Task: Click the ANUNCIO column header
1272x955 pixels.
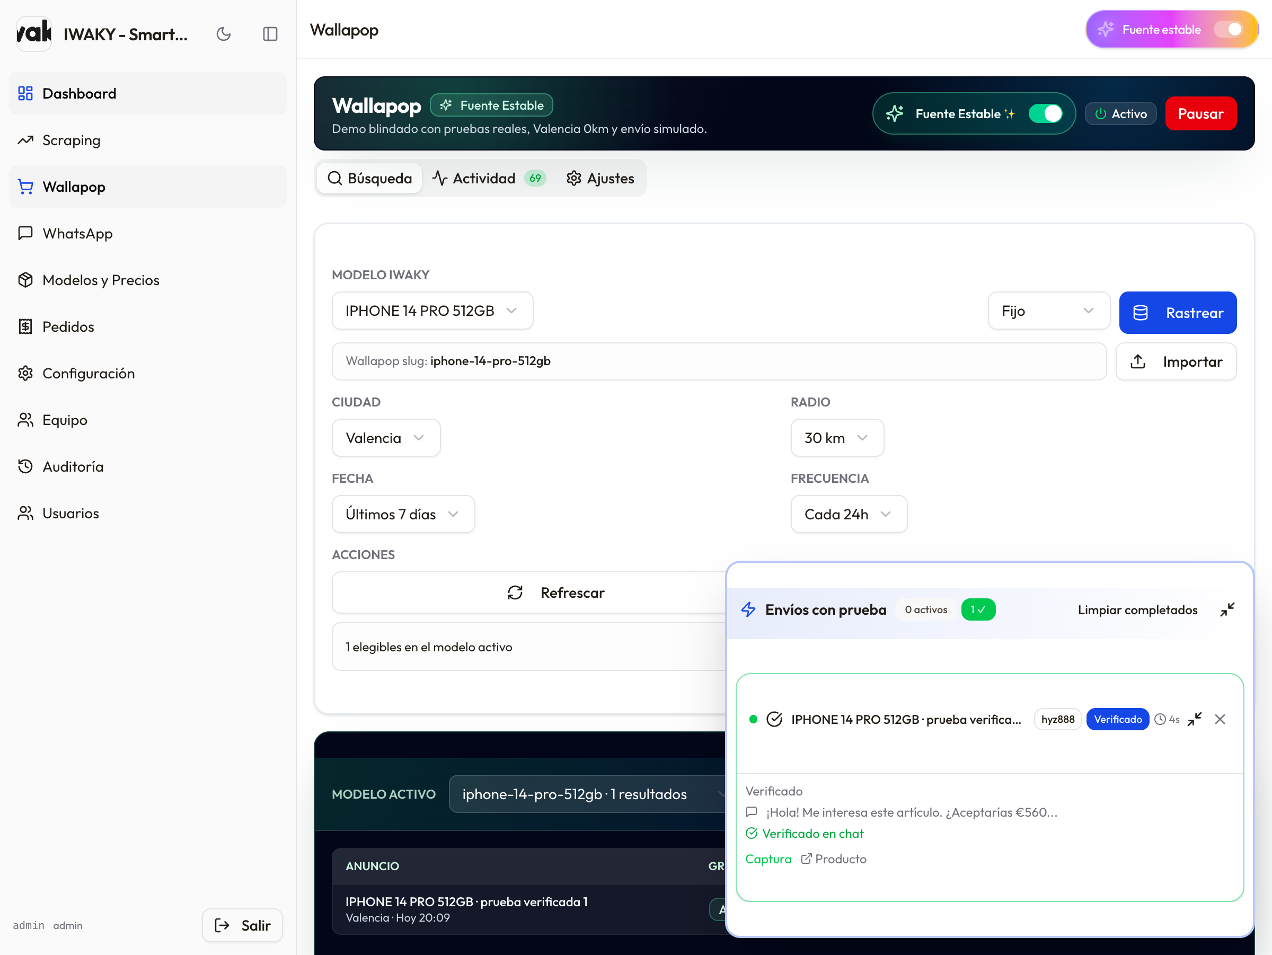Action: point(372,866)
